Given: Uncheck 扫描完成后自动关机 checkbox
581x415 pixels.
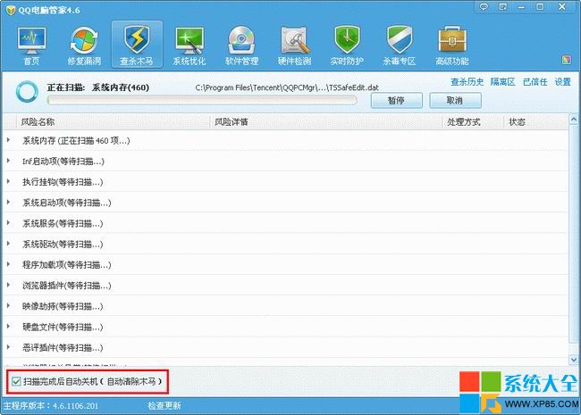Looking at the screenshot, I should click(16, 381).
